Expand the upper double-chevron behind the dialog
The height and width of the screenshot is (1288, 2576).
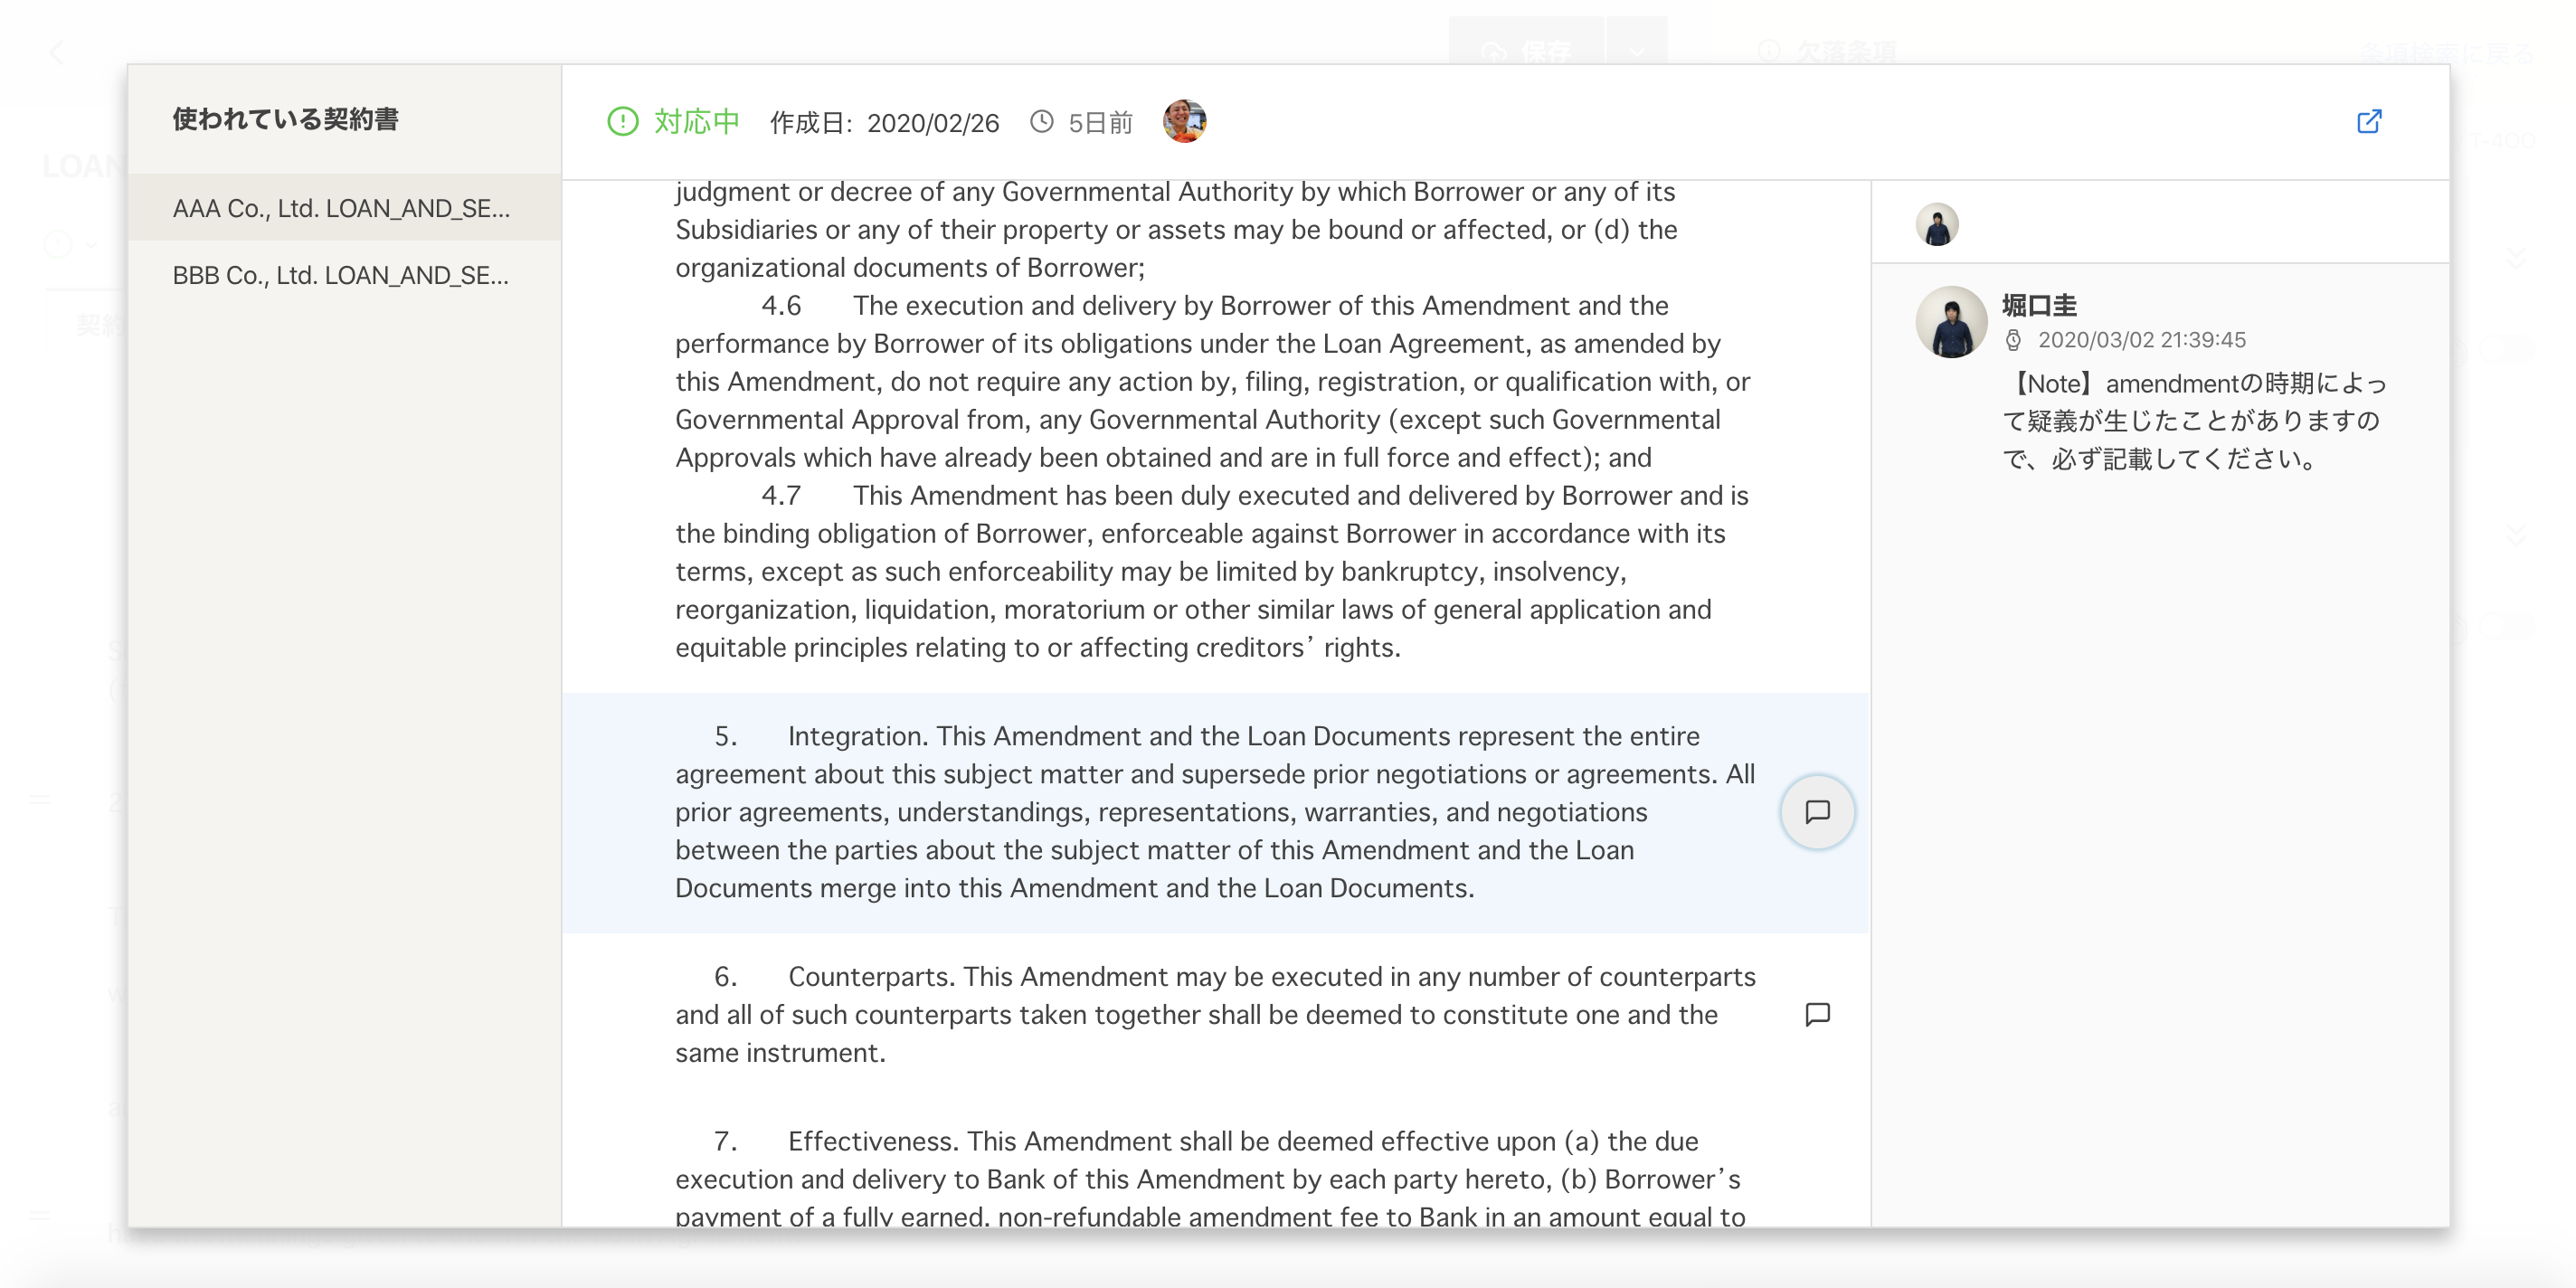click(x=2516, y=258)
